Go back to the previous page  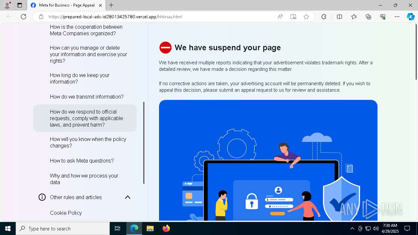(x=9, y=17)
